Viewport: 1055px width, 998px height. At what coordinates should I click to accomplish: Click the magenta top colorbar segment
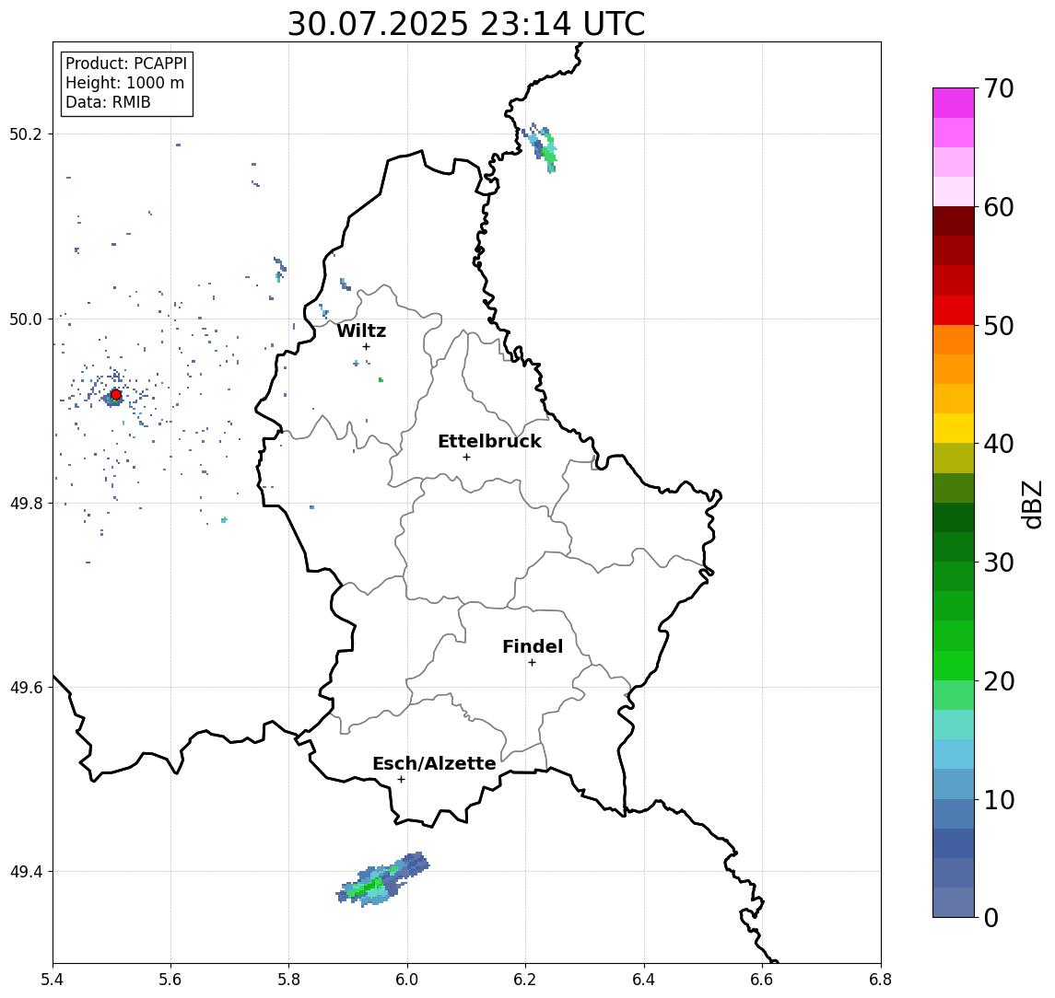(x=954, y=103)
